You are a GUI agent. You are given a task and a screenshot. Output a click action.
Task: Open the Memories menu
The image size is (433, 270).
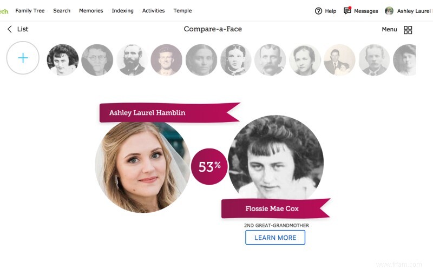91,11
